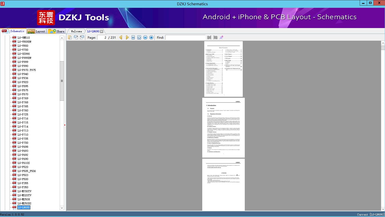The height and width of the screenshot is (217, 385).
Task: Select LG-VM510 in the model tree
Action: pyautogui.click(x=24, y=38)
